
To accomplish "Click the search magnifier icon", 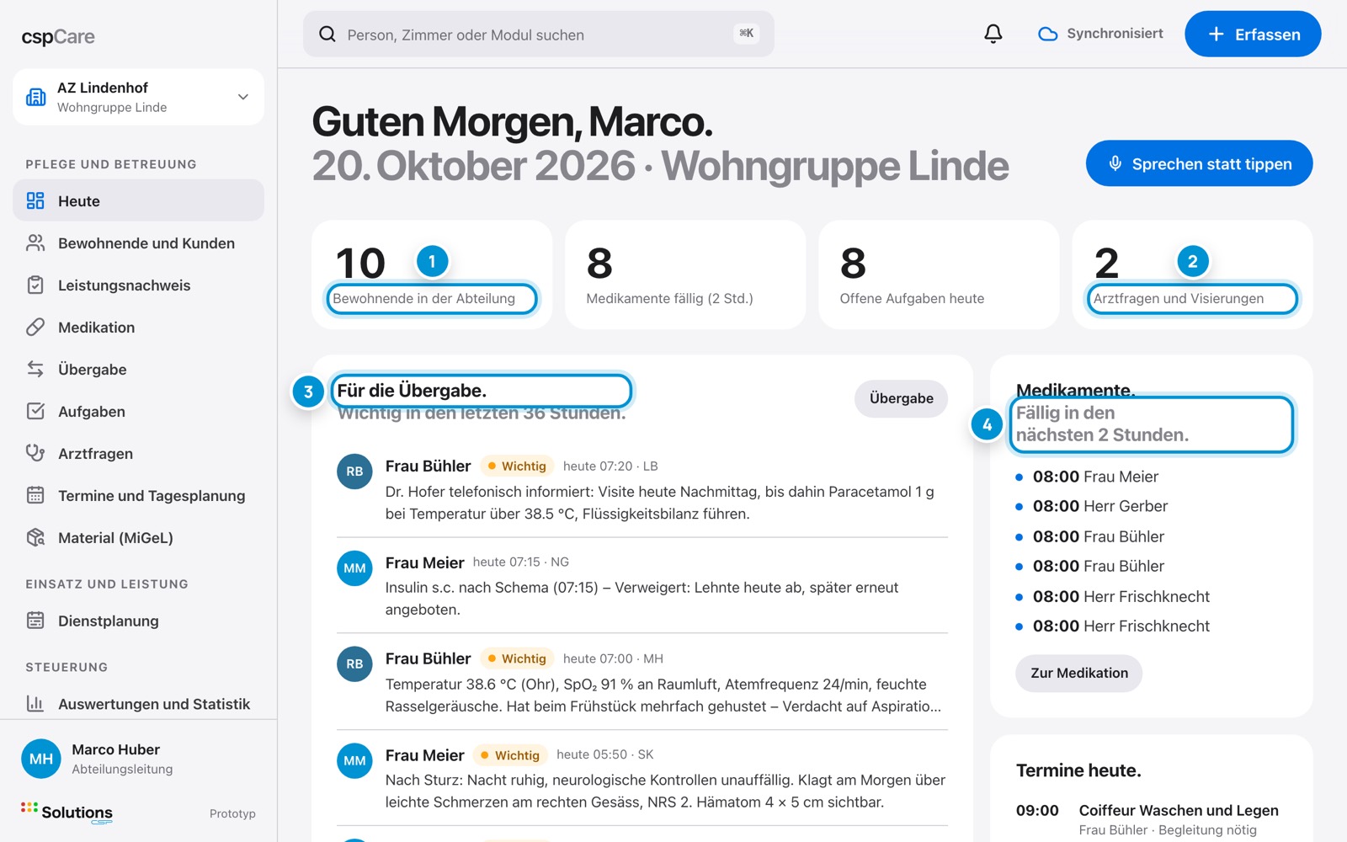I will 327,35.
